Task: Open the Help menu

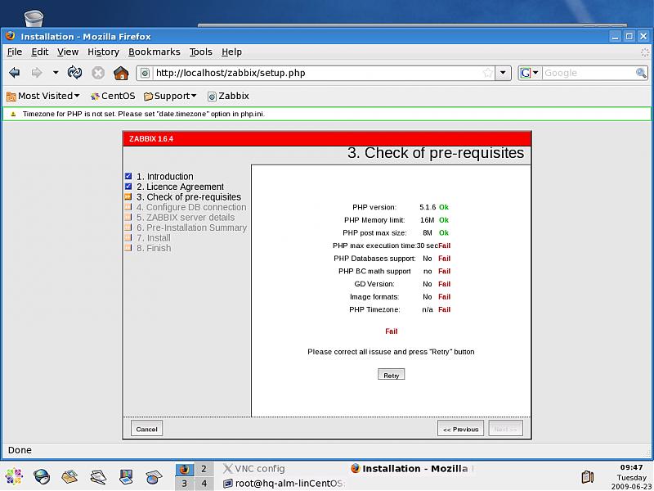Action: [x=231, y=52]
